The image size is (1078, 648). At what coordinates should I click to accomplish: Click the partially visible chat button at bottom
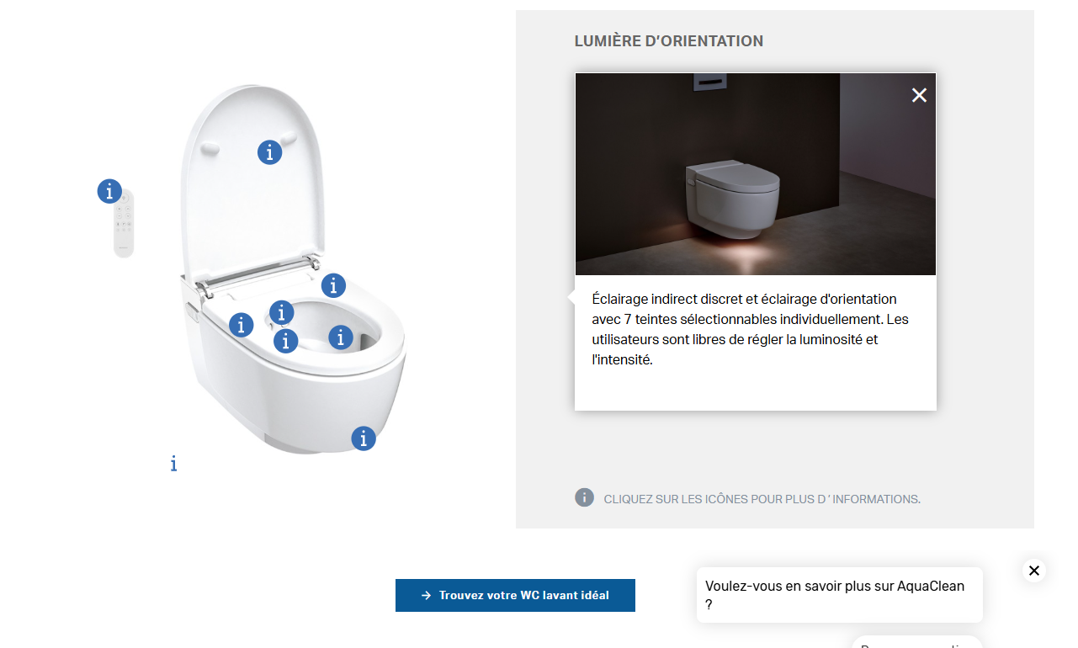pyautogui.click(x=917, y=642)
